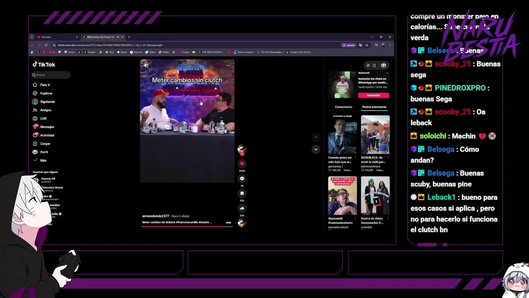
Task: Click the Interested ad button
Action: tap(373, 95)
